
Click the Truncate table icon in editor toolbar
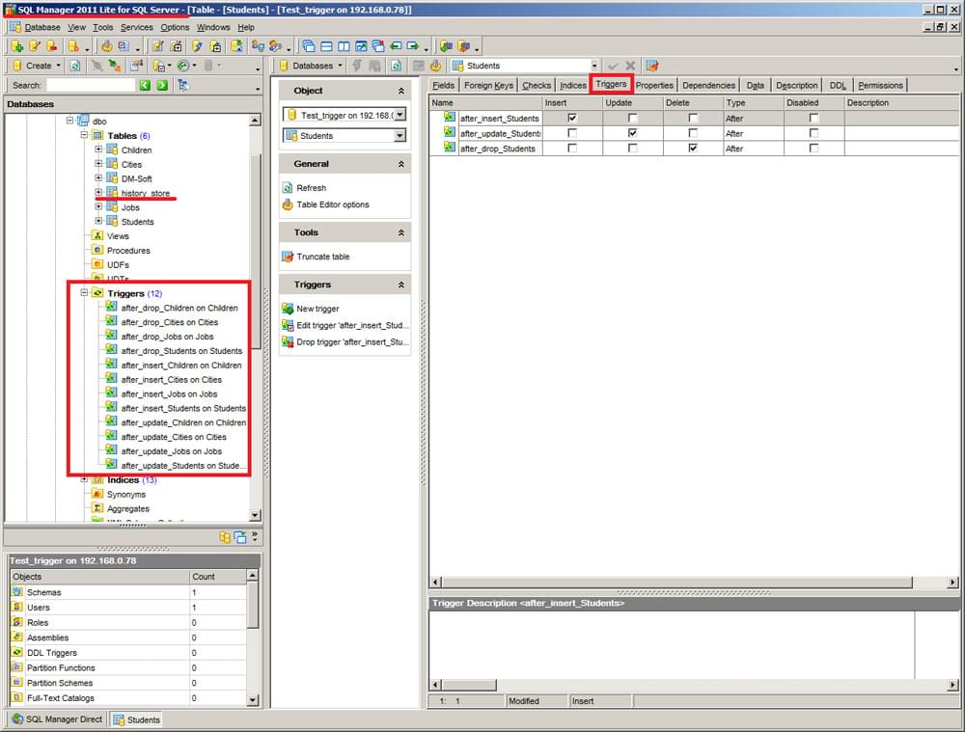point(652,66)
